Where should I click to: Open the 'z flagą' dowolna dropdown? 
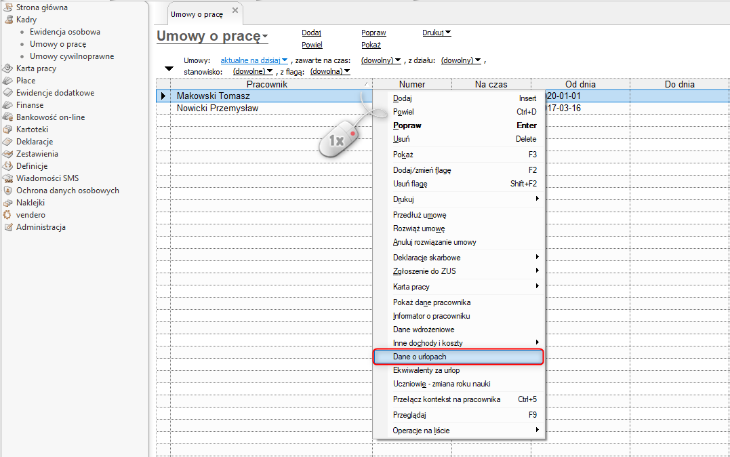pyautogui.click(x=330, y=71)
